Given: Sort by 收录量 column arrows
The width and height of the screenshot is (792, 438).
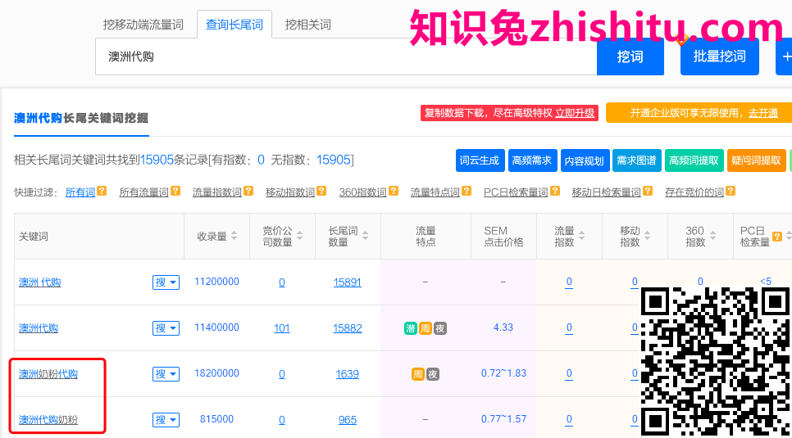Looking at the screenshot, I should click(x=234, y=236).
